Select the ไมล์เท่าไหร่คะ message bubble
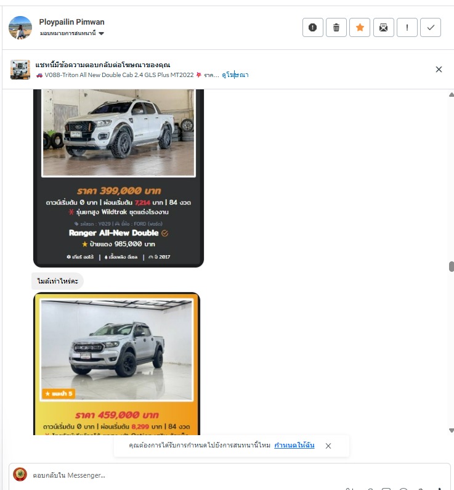The width and height of the screenshot is (454, 490). pos(57,281)
